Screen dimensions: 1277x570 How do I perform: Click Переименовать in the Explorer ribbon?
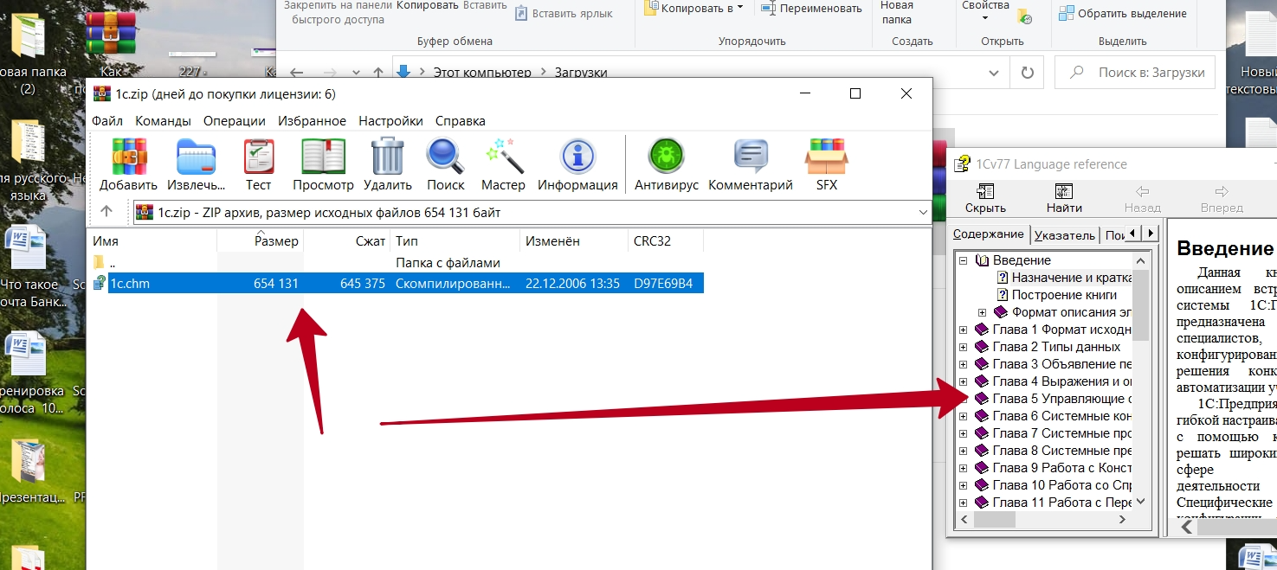tap(811, 9)
